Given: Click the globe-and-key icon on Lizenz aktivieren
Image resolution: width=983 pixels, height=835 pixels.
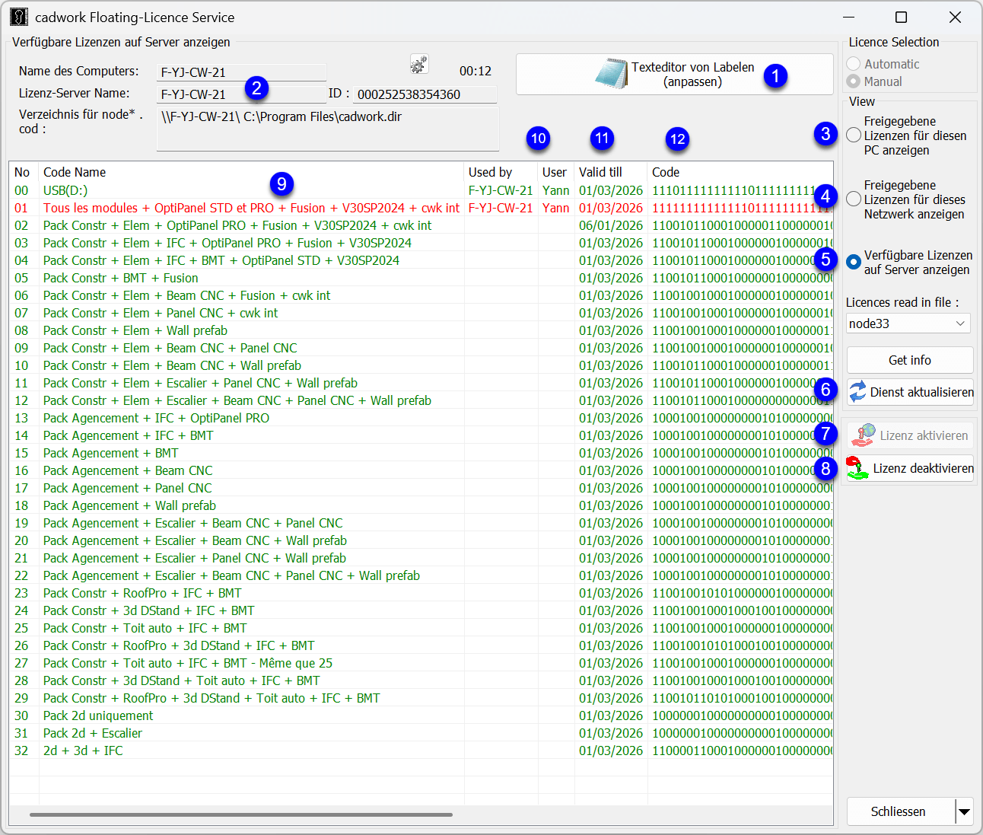Looking at the screenshot, I should click(x=864, y=434).
